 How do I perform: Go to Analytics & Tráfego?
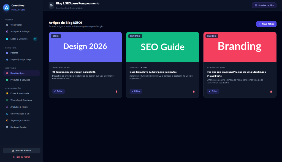coord(21,31)
